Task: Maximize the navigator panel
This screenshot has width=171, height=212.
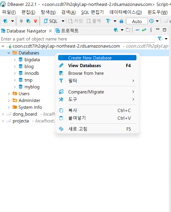Action: tap(165, 30)
